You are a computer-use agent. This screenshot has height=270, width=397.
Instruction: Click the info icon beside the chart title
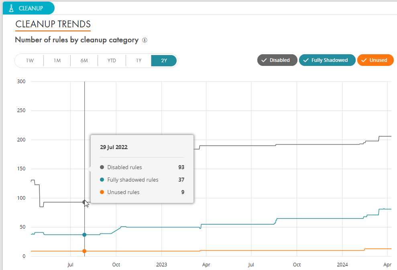pyautogui.click(x=145, y=40)
